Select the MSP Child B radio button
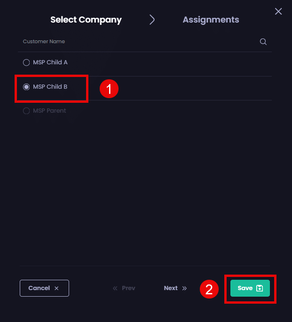This screenshot has height=322, width=292. 26,87
